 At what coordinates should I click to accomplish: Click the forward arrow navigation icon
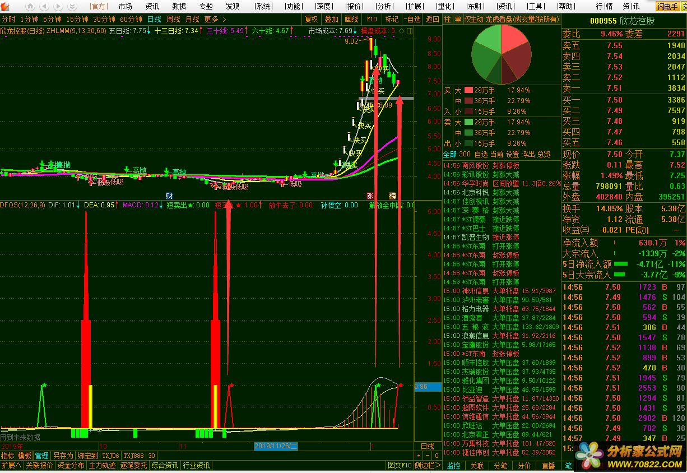[x=58, y=6]
